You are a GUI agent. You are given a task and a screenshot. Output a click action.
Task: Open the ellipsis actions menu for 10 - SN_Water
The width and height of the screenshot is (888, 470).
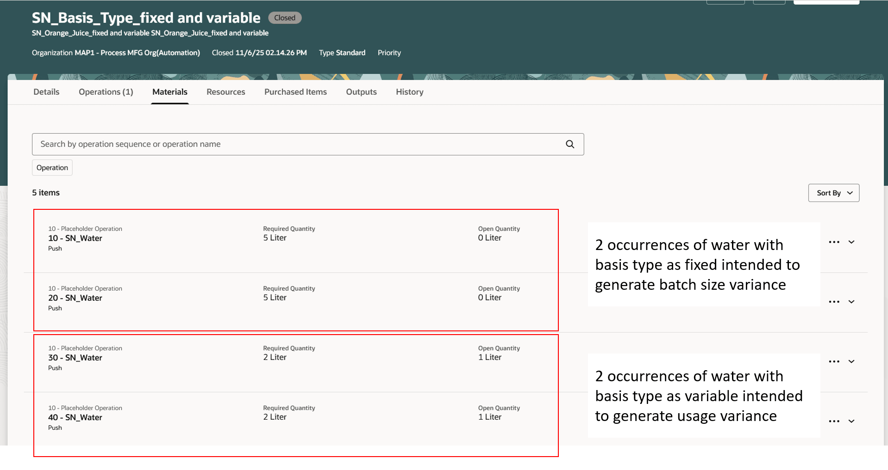tap(834, 242)
